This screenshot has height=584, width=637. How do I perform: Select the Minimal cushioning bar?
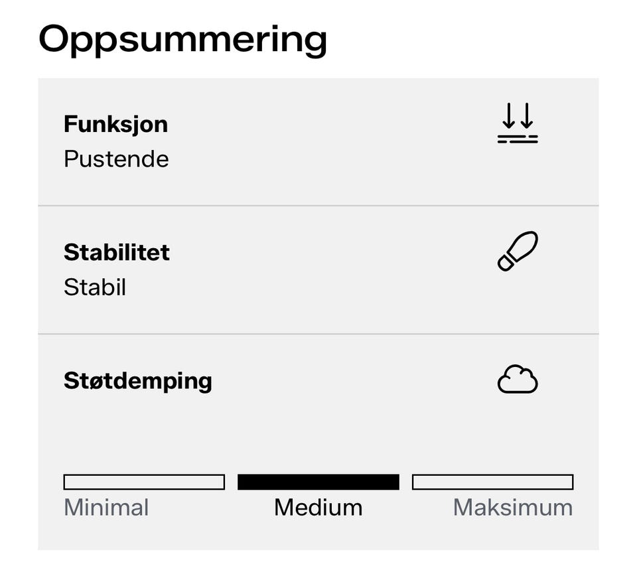[144, 482]
